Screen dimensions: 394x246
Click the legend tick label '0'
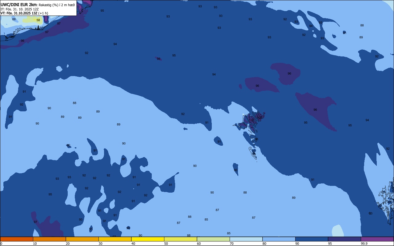[x=1, y=244]
